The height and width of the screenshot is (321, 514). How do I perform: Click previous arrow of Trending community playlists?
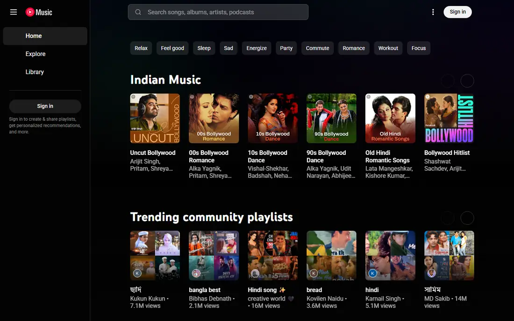(448, 218)
